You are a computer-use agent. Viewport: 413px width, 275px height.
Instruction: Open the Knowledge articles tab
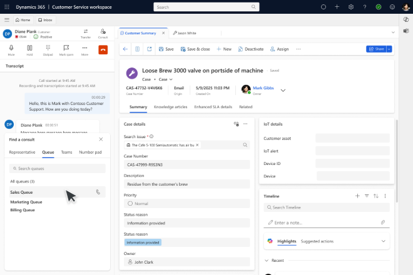[x=170, y=107]
